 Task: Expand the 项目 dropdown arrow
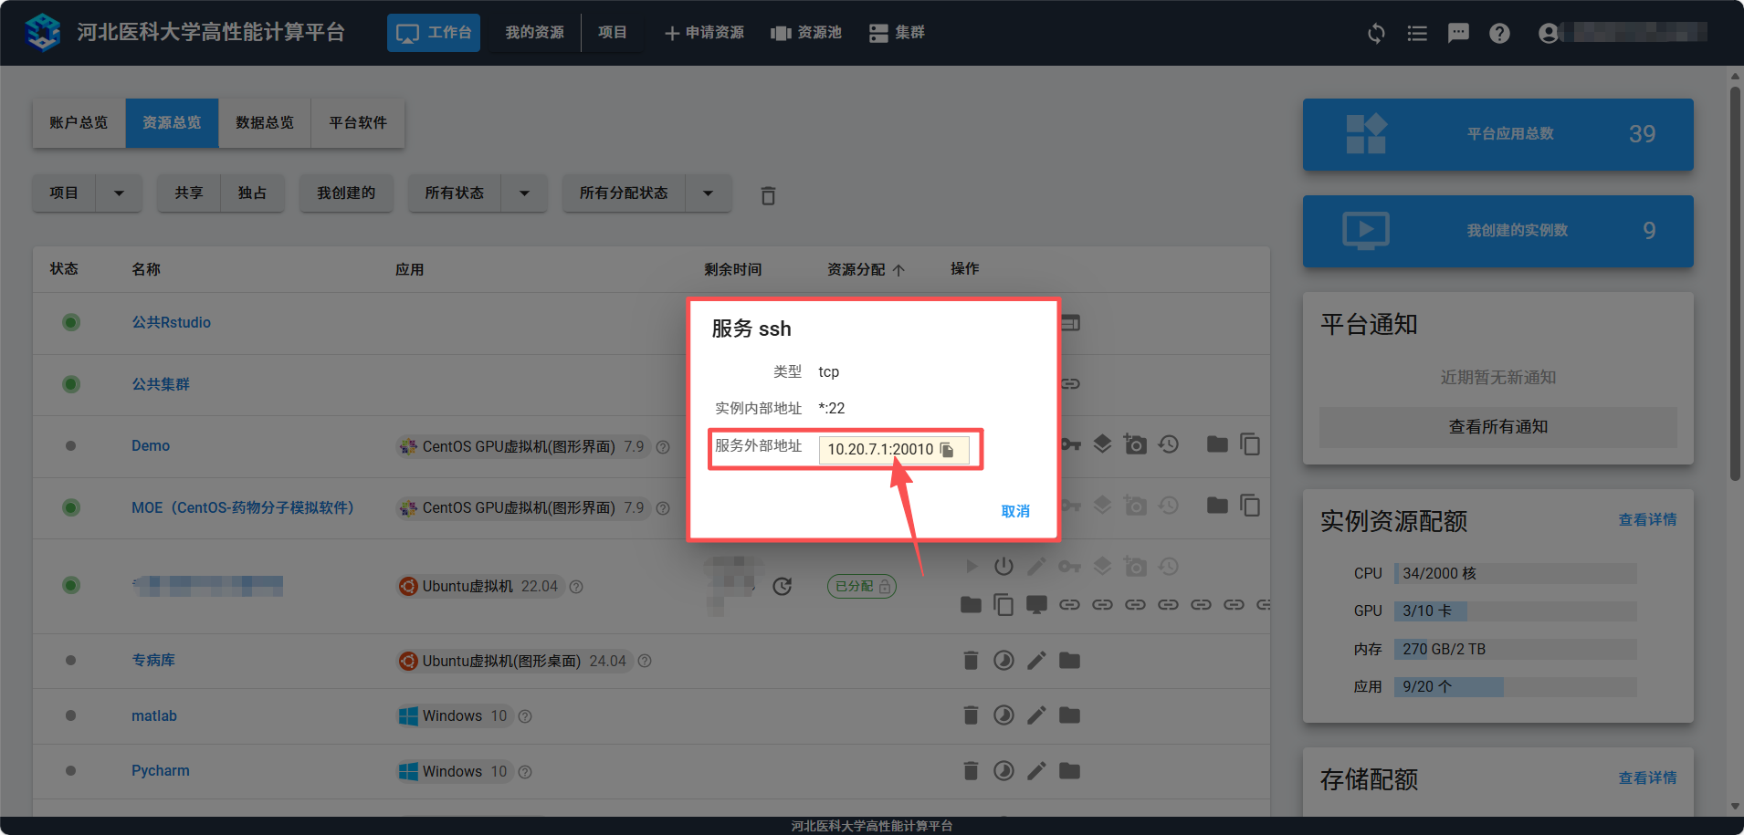coord(119,193)
